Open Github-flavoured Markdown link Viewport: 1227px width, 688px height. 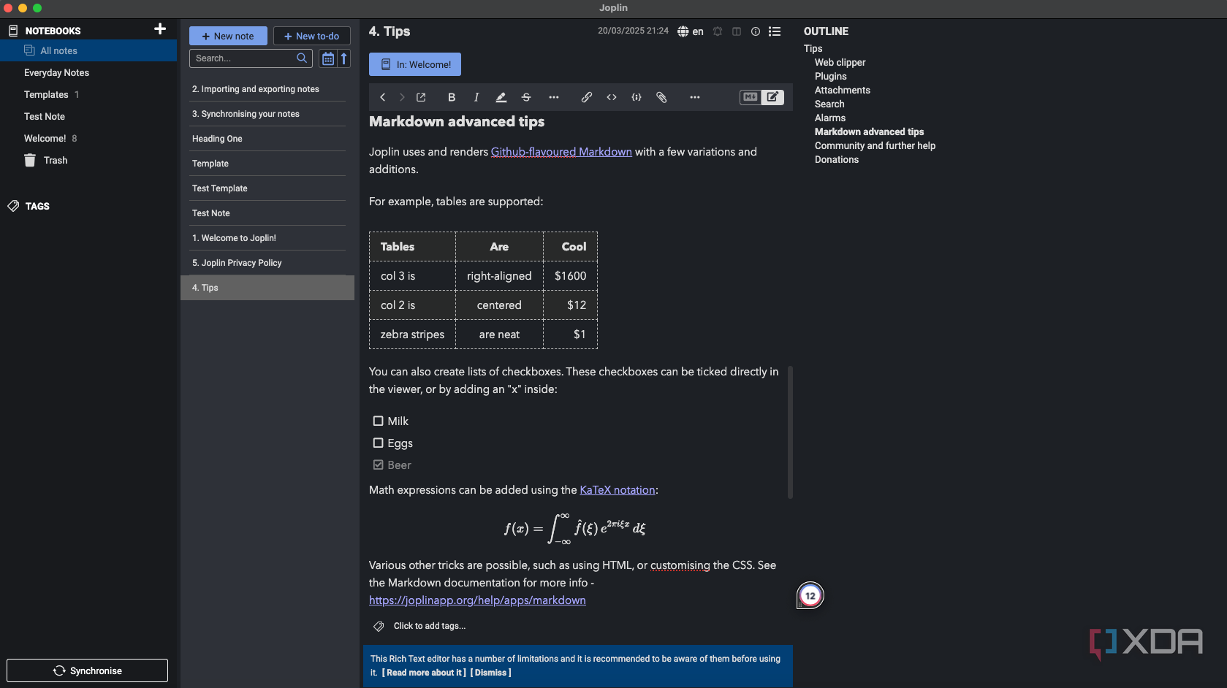[561, 152]
